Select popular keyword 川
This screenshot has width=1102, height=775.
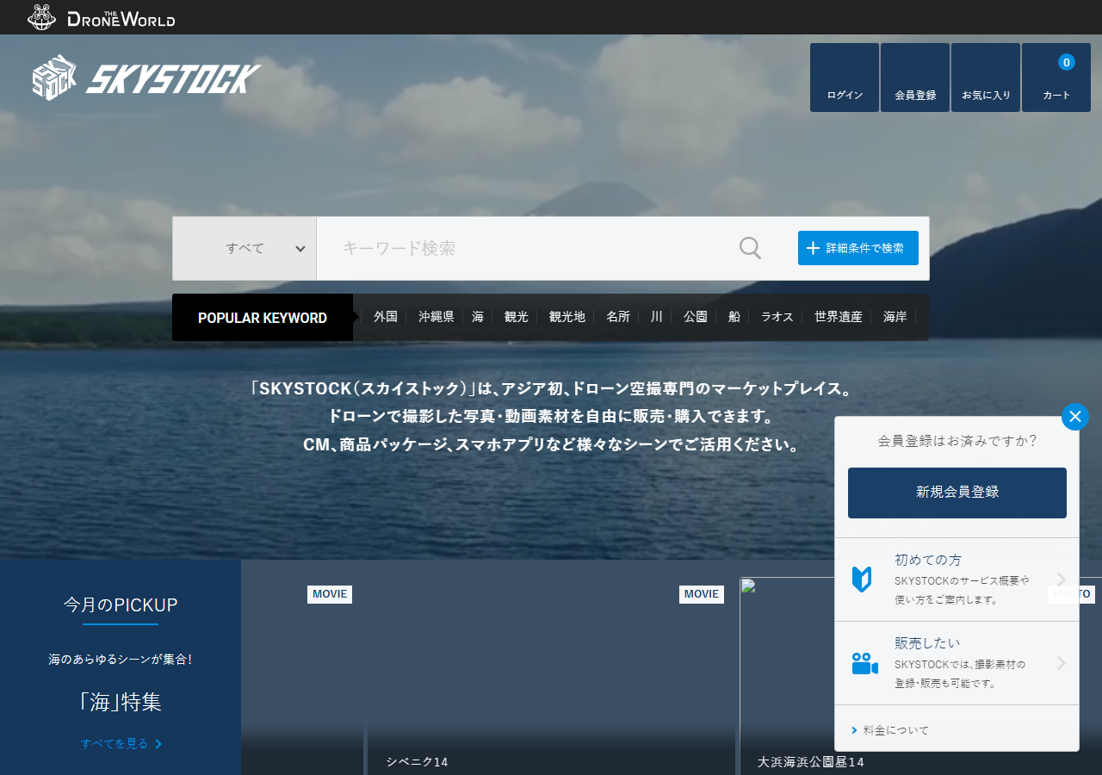tap(657, 317)
